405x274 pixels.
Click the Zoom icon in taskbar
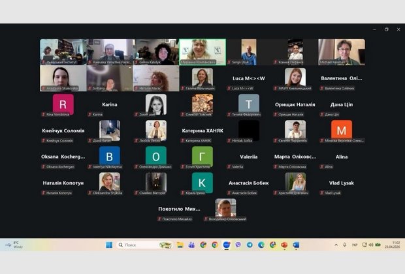227,245
